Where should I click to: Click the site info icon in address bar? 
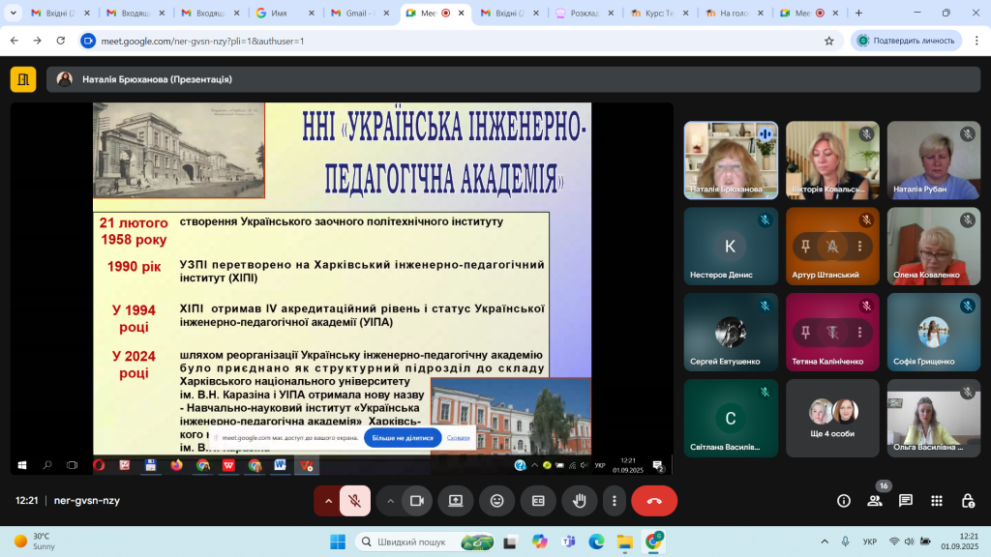(88, 41)
